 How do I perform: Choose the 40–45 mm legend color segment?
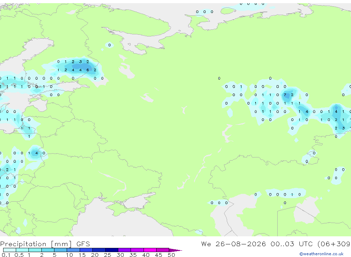150,250
